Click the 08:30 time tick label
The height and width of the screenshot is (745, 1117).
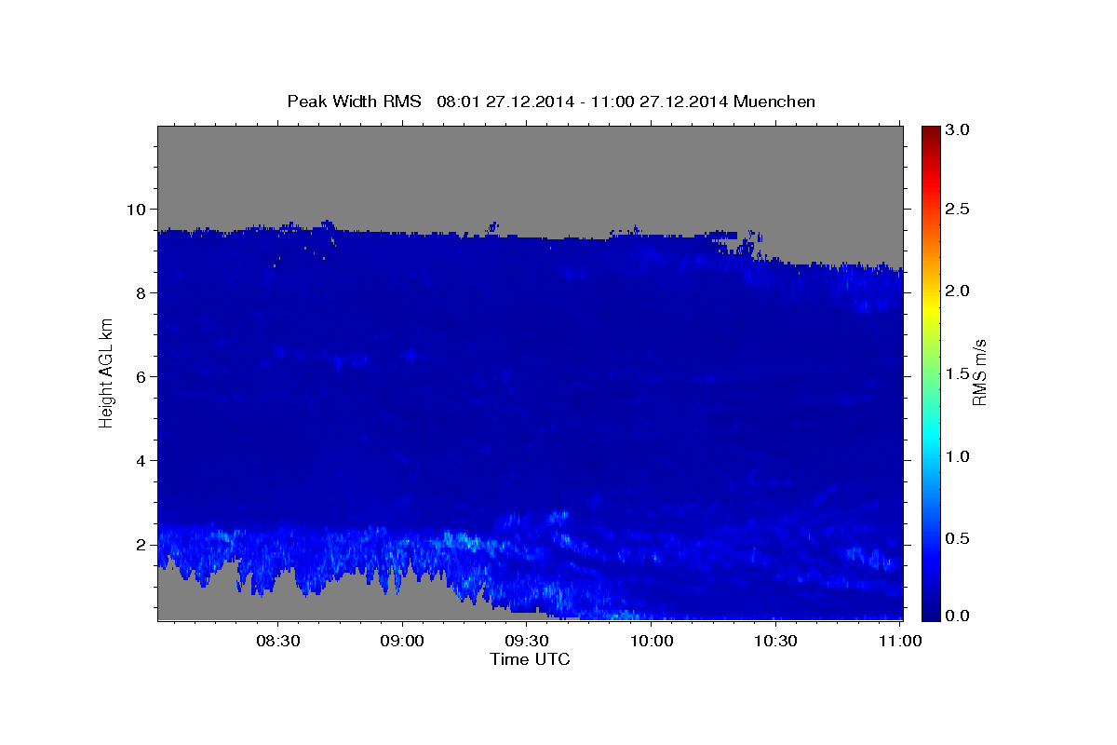click(278, 641)
